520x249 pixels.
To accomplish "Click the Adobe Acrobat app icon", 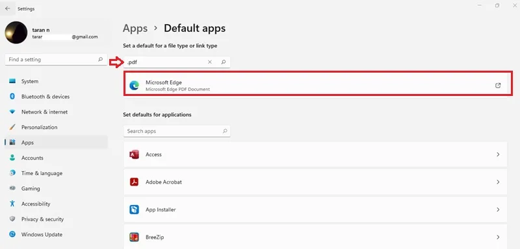I will (134, 182).
